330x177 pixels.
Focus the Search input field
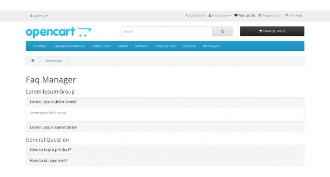pyautogui.click(x=167, y=31)
